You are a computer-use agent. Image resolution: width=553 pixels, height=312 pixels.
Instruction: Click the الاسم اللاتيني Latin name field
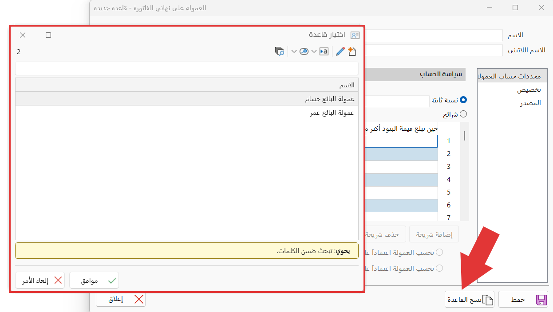[434, 51]
